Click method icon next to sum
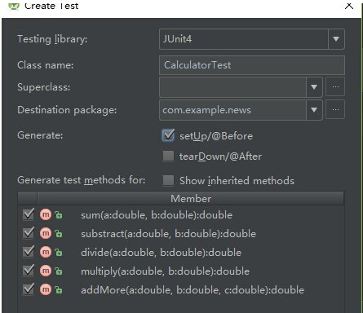363x313 pixels. pos(46,214)
